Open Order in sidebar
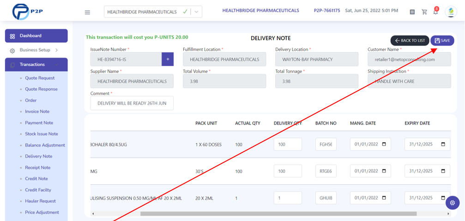Image resolution: width=465 pixels, height=221 pixels. click(31, 100)
